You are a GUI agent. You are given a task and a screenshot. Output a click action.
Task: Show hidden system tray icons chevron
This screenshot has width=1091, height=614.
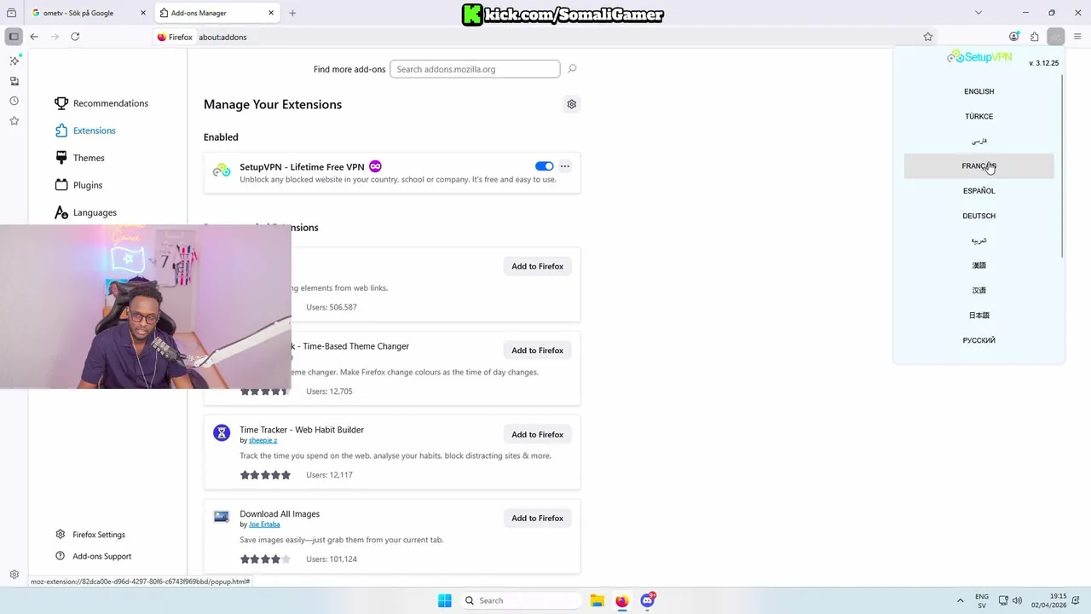pos(961,600)
